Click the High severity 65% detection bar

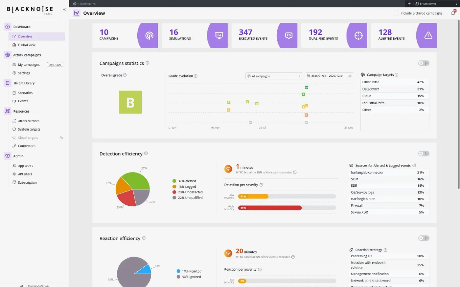pos(270,208)
